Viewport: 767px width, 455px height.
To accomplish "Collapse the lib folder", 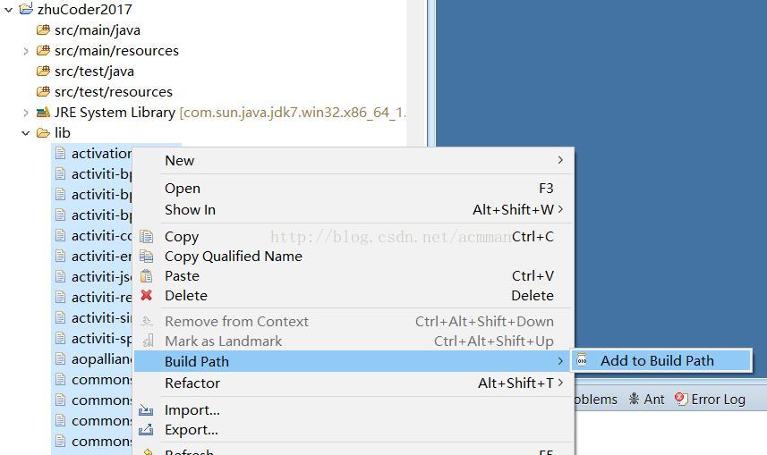I will [26, 133].
